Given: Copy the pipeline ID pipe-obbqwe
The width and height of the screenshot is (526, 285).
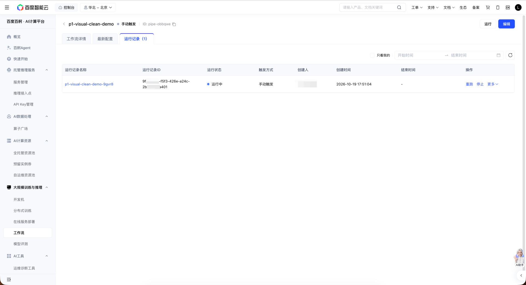Looking at the screenshot, I should (174, 24).
